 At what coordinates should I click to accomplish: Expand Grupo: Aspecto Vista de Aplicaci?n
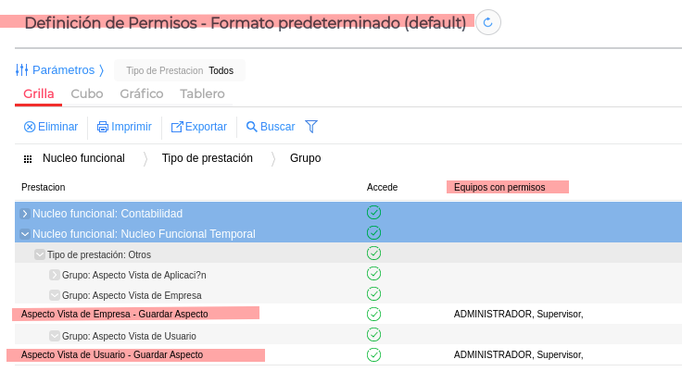pos(55,275)
